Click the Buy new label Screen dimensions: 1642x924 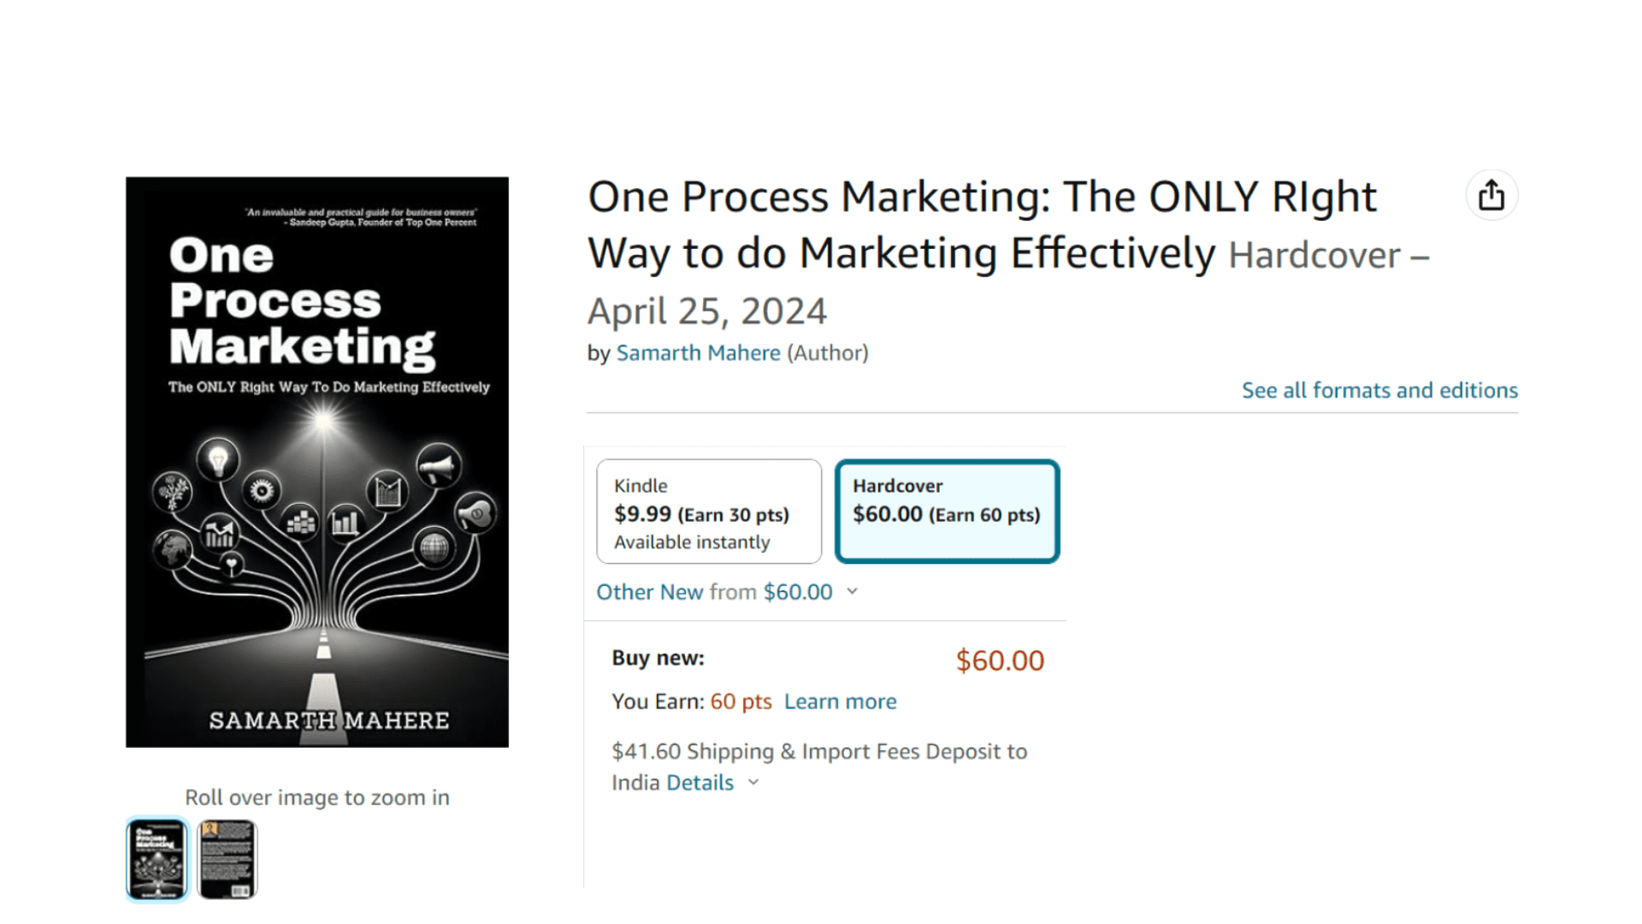[658, 658]
